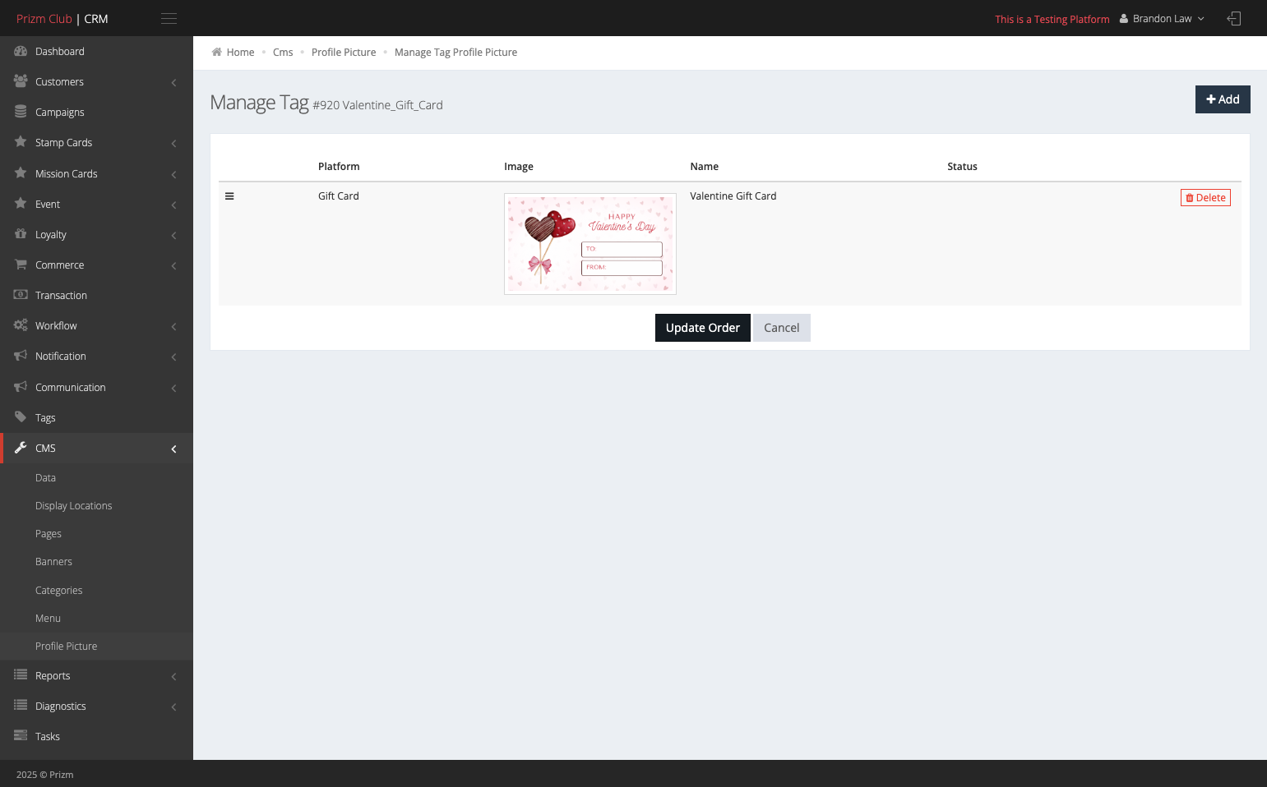Expand the Notification menu chevron
This screenshot has height=787, width=1267.
click(x=173, y=357)
